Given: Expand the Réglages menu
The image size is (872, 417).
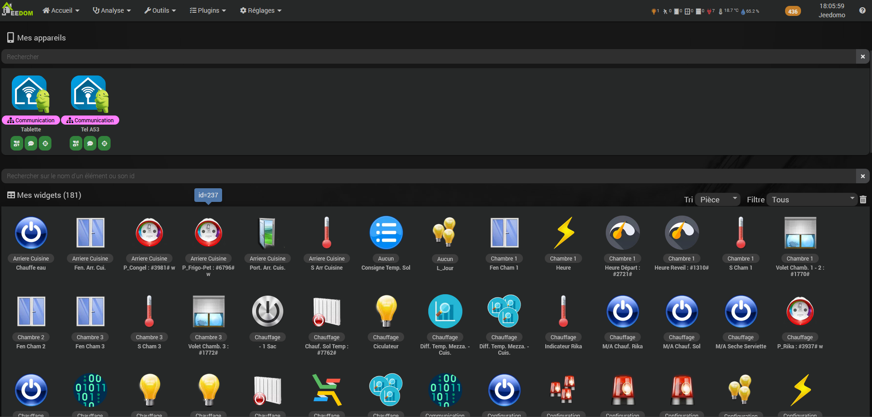Looking at the screenshot, I should [261, 10].
